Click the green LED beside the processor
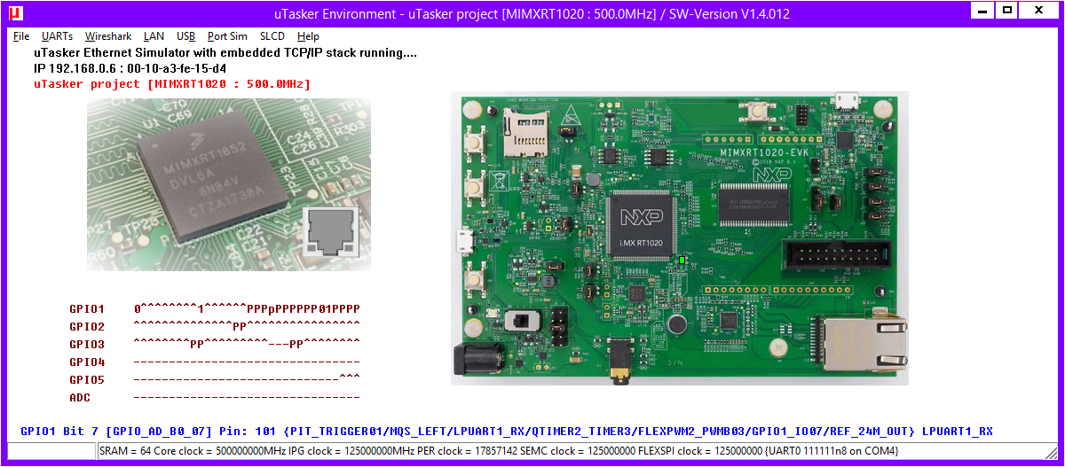The width and height of the screenshot is (1065, 467). [x=682, y=260]
